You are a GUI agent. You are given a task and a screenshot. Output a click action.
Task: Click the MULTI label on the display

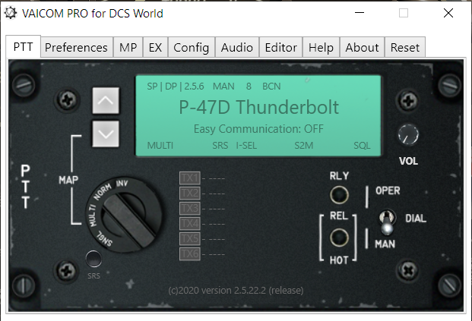[x=160, y=146]
